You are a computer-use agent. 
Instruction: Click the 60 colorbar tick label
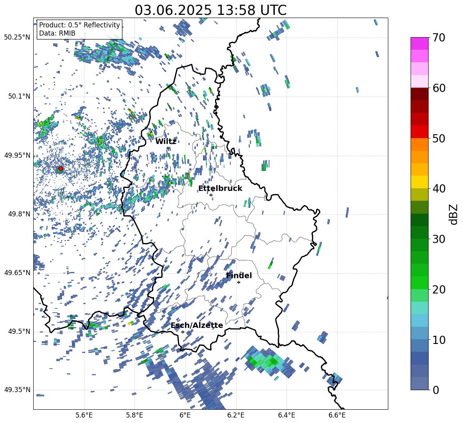click(x=439, y=88)
